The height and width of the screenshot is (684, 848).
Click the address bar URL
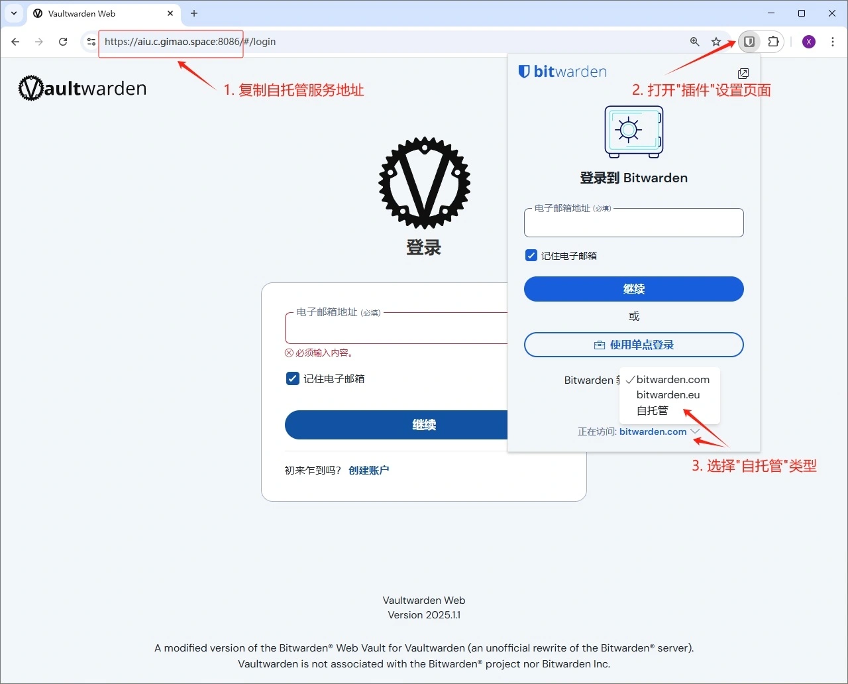pos(190,42)
